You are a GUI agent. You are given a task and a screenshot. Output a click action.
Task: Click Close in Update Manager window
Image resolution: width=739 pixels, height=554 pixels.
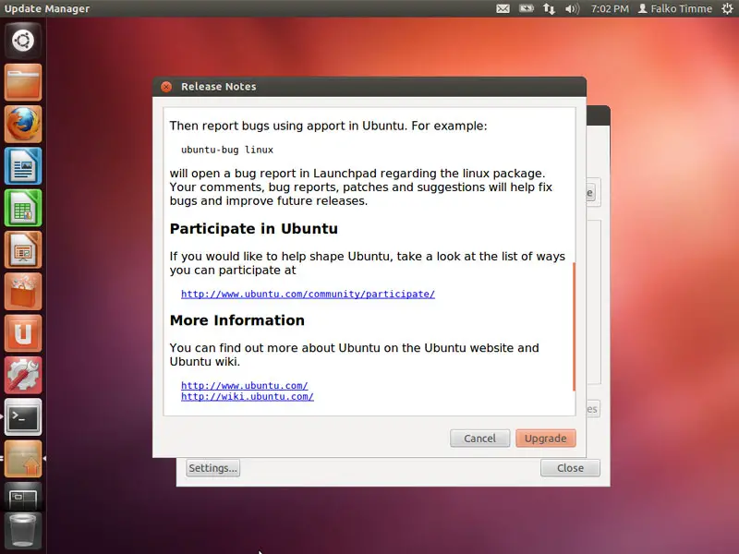pos(570,468)
